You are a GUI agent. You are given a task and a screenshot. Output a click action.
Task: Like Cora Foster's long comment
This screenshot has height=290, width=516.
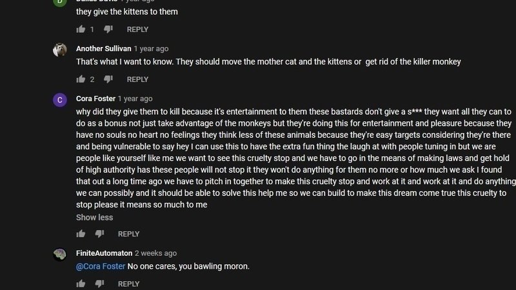81,234
